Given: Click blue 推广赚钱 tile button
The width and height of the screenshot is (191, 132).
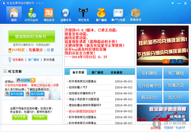Looking at the screenshot, I should click(176, 73).
